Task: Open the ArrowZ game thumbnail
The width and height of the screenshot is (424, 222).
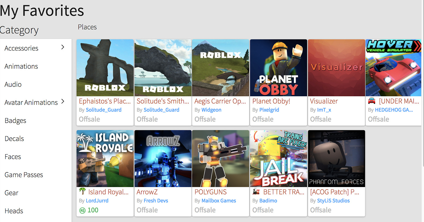Action: (x=163, y=159)
